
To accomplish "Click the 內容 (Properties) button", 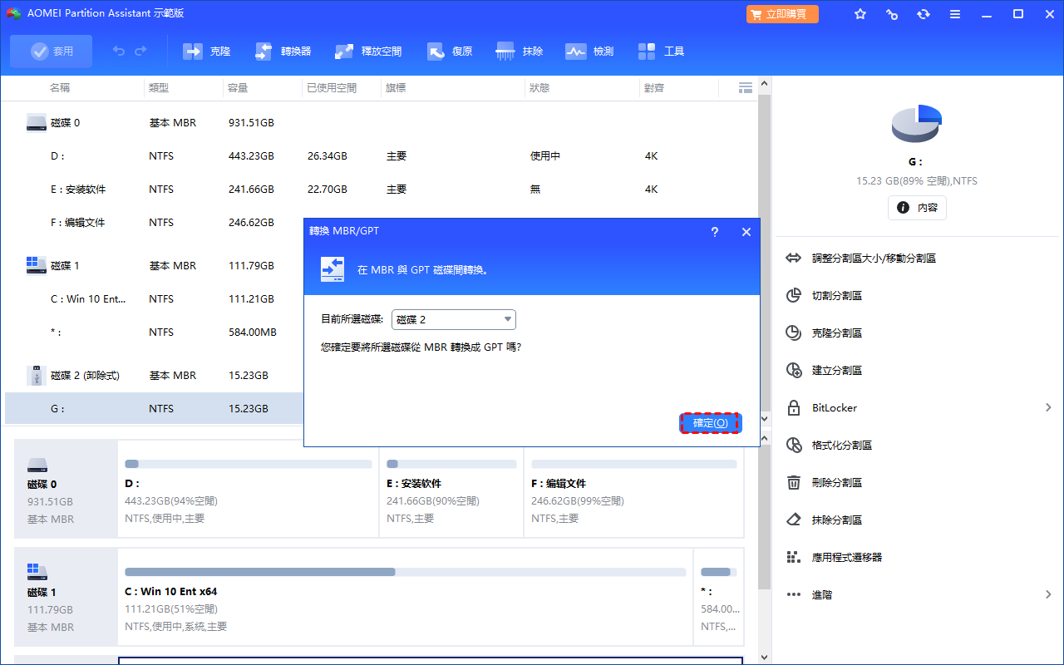I will (x=917, y=208).
